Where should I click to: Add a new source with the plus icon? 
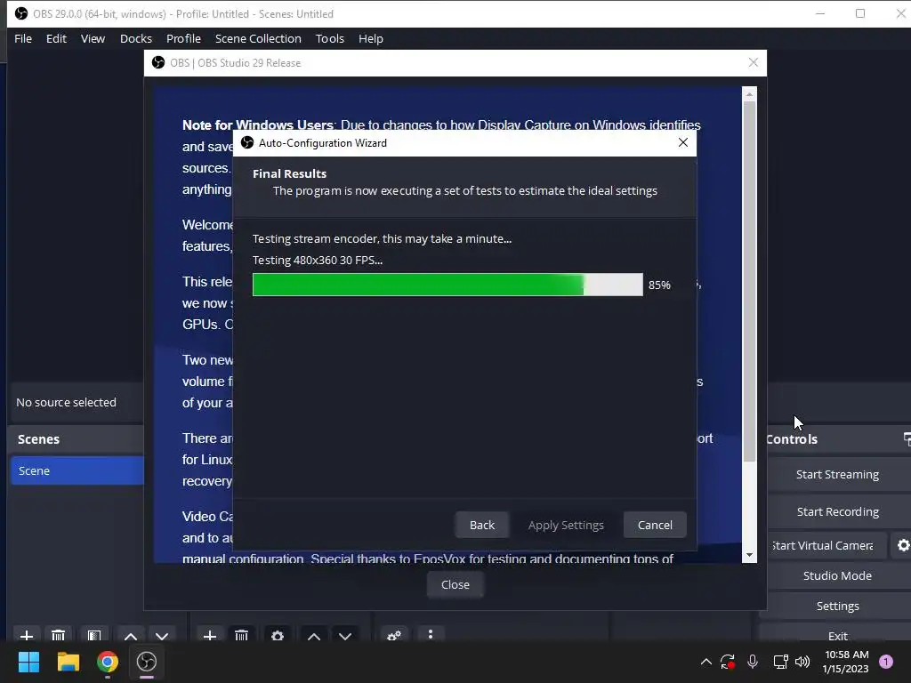pos(210,635)
